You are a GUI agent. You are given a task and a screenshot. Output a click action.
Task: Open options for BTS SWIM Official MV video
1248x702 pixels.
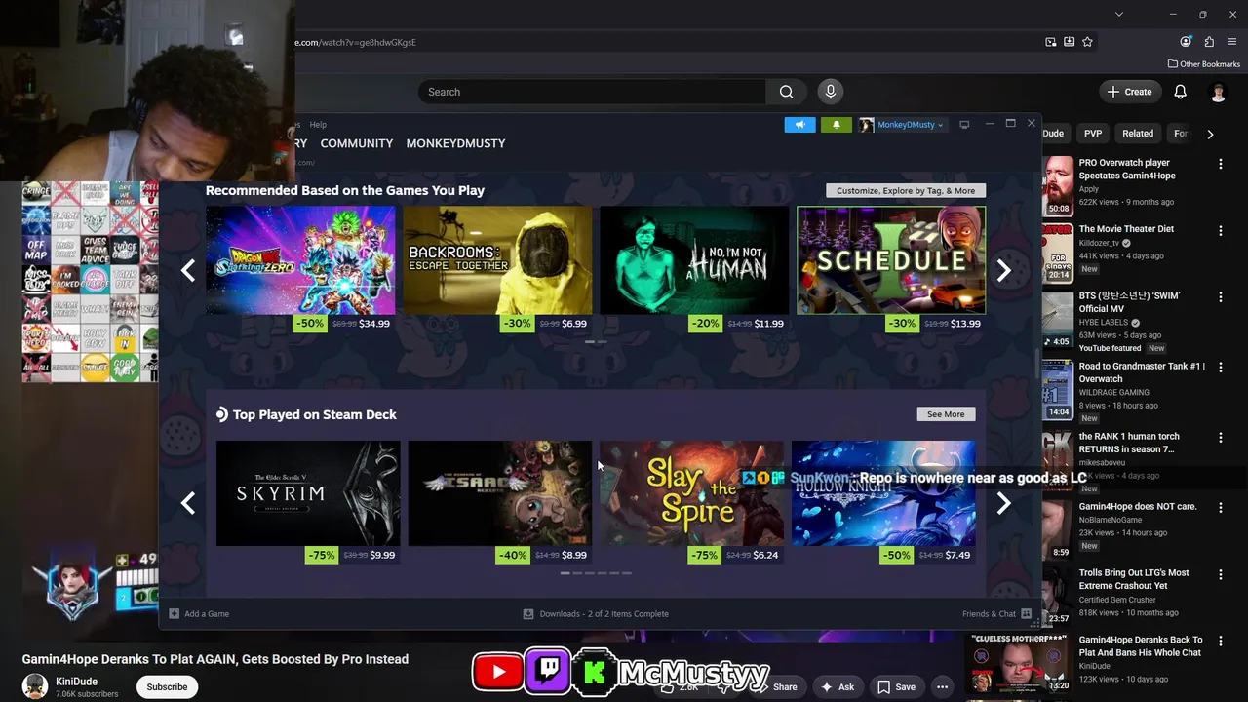tap(1220, 298)
